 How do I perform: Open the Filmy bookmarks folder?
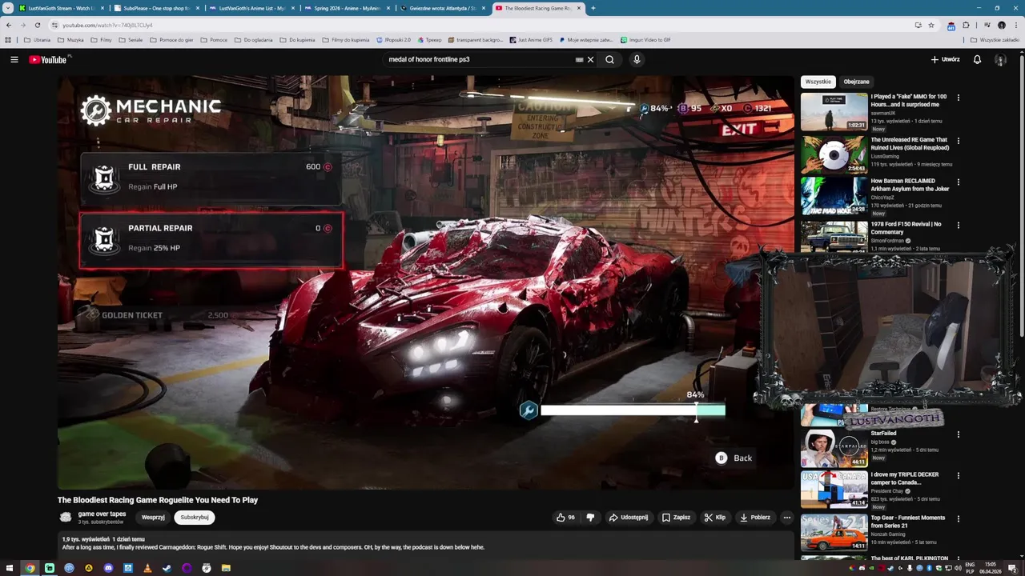101,39
